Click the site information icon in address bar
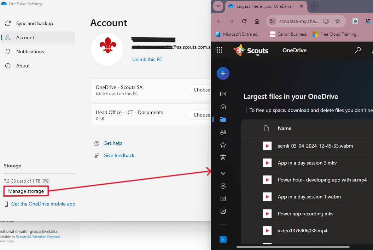This screenshot has height=250, width=373. point(272,21)
